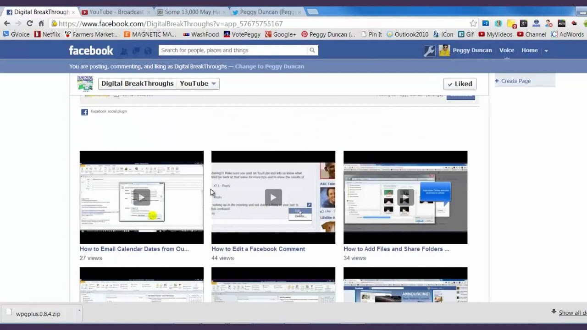Switch to the YouTube - Broadcast tab
Viewport: 587px width, 330px height.
coord(116,12)
